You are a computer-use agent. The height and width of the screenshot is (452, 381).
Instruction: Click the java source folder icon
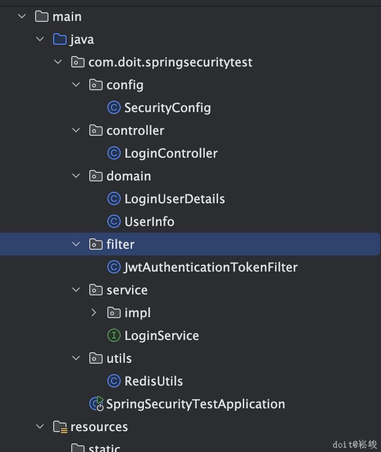60,39
